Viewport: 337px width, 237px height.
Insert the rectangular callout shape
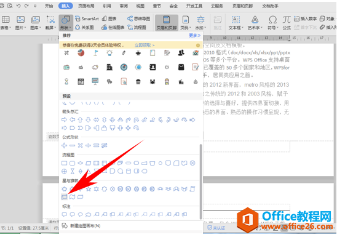64,214
